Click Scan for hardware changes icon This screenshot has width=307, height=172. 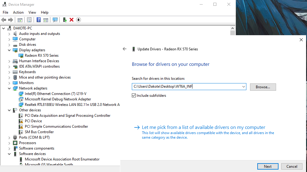[55, 20]
